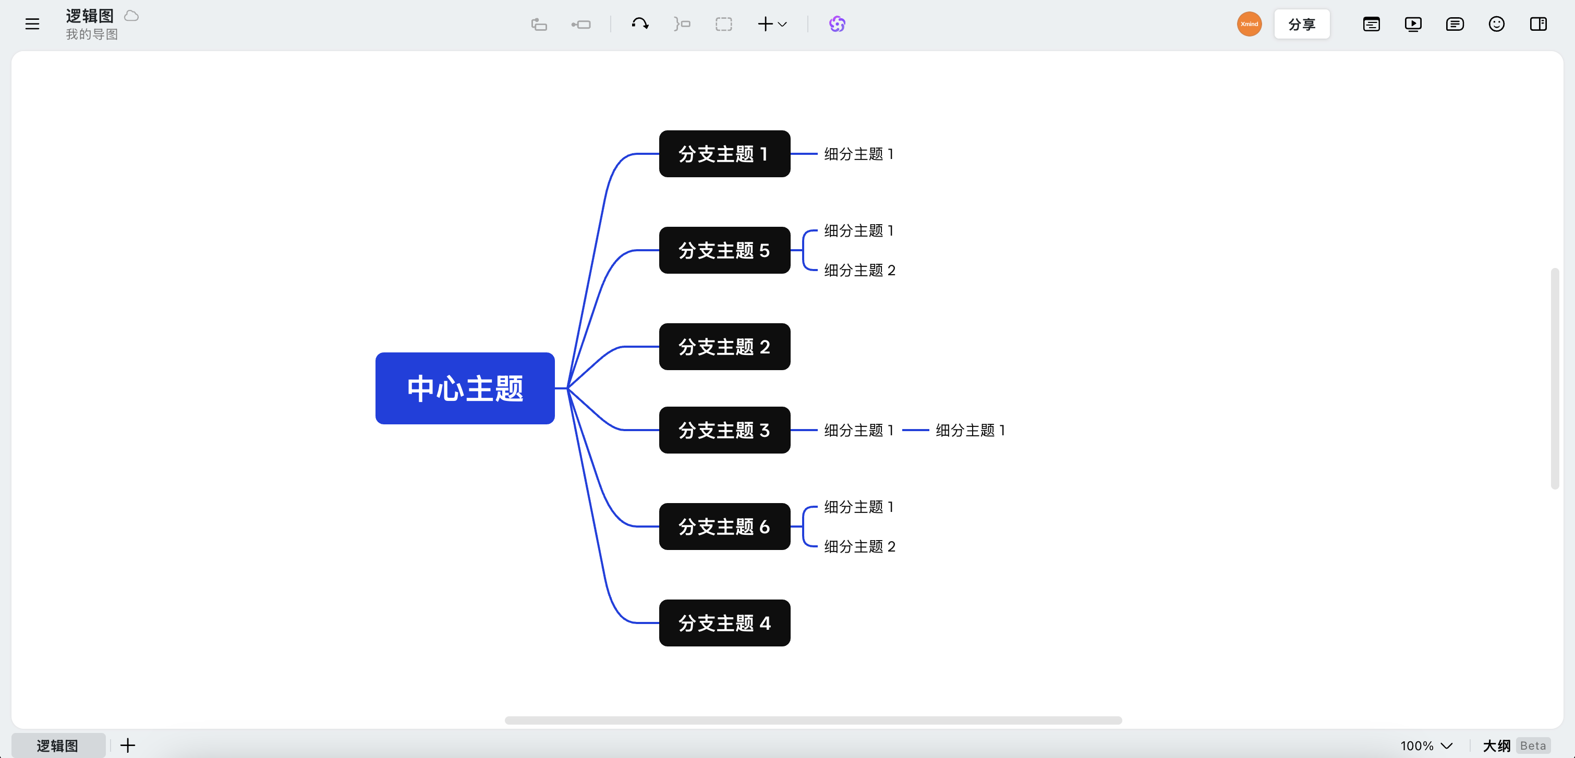Add a summary bracket
Image resolution: width=1575 pixels, height=758 pixels.
click(x=682, y=24)
